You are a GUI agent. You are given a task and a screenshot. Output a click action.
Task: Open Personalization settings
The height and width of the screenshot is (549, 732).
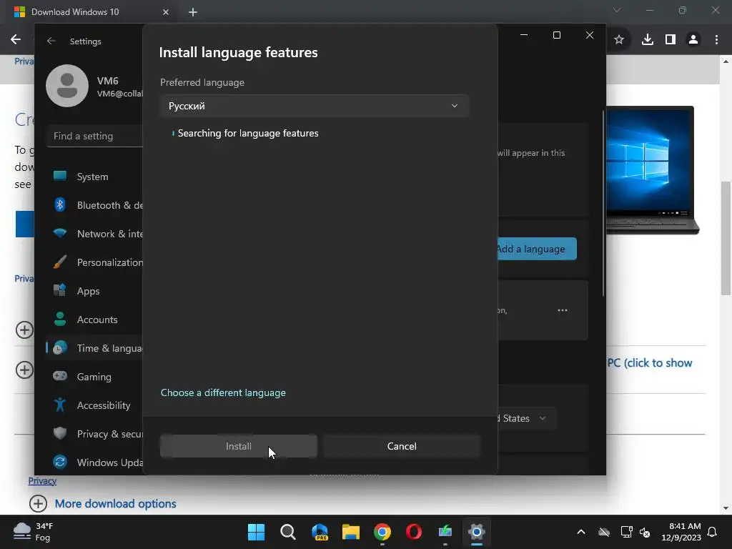click(x=95, y=262)
